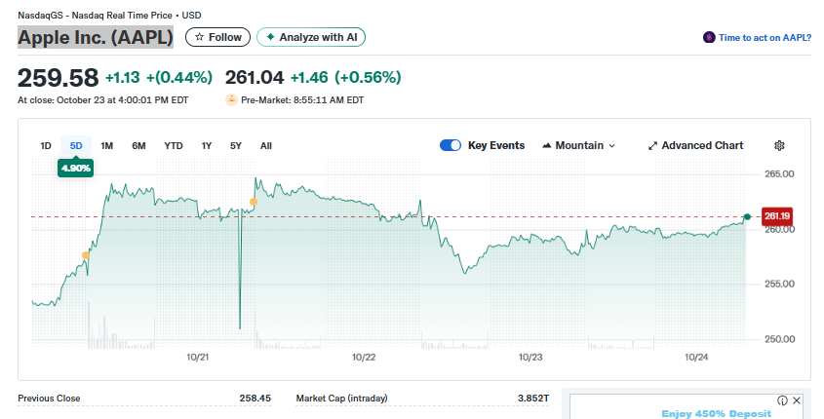
Task: Select the YTD range tab
Action: (174, 145)
